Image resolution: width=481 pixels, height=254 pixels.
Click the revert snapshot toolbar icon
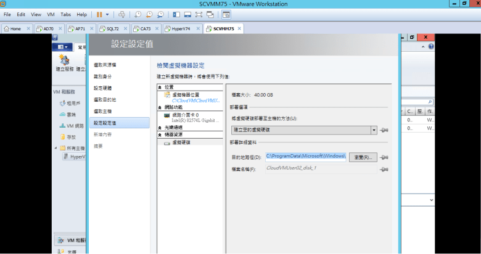click(x=149, y=14)
